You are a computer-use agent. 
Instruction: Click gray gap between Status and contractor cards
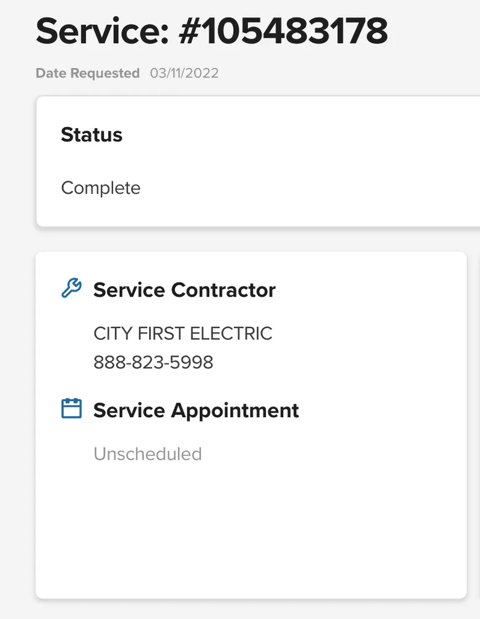(247, 240)
